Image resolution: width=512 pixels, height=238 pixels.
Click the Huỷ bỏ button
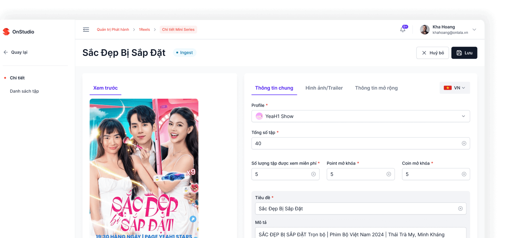pyautogui.click(x=432, y=53)
